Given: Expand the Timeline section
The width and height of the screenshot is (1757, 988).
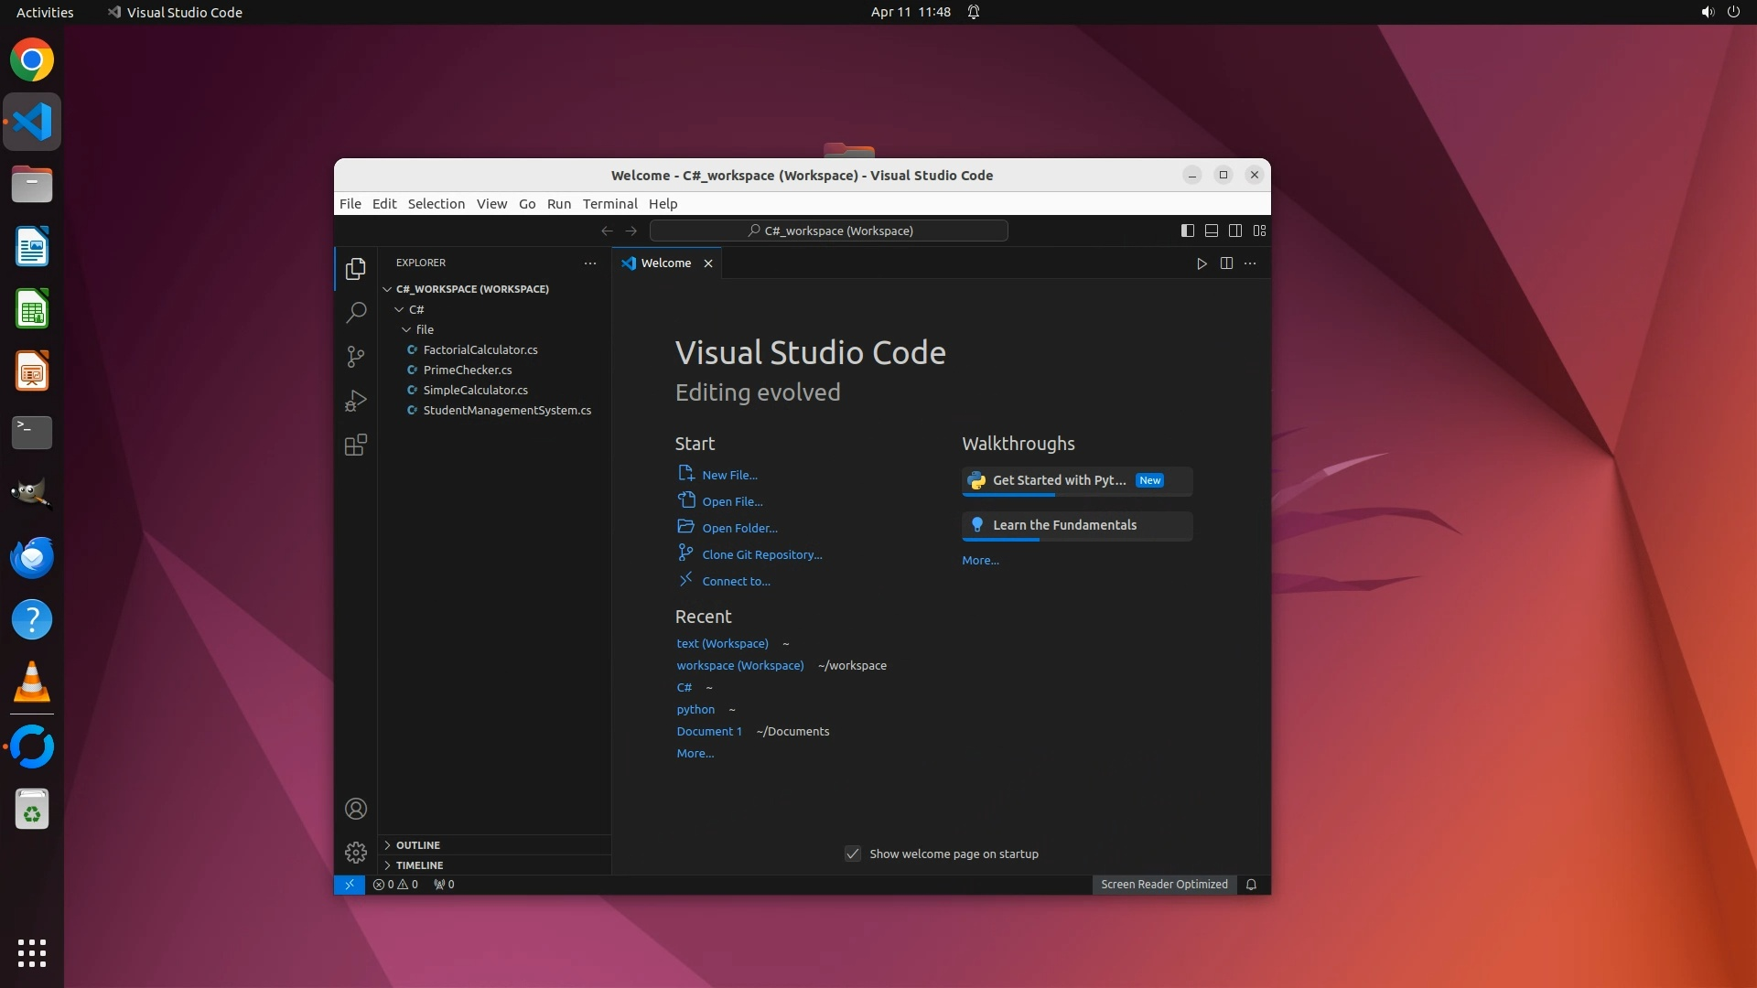Looking at the screenshot, I should 419,865.
